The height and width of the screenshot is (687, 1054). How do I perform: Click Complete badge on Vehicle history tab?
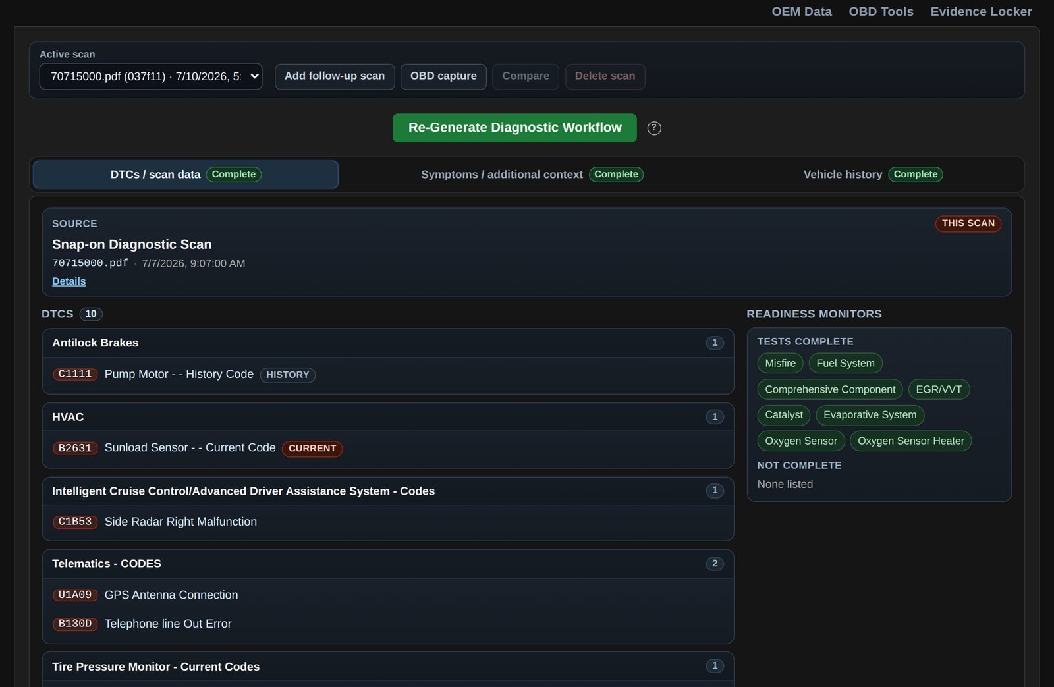pos(915,175)
